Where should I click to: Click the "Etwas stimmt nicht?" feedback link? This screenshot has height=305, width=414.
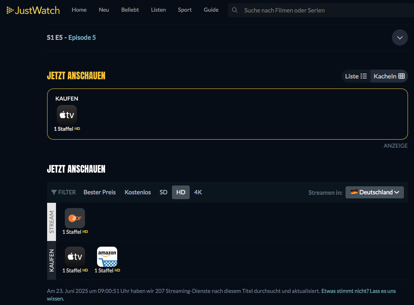click(345, 291)
